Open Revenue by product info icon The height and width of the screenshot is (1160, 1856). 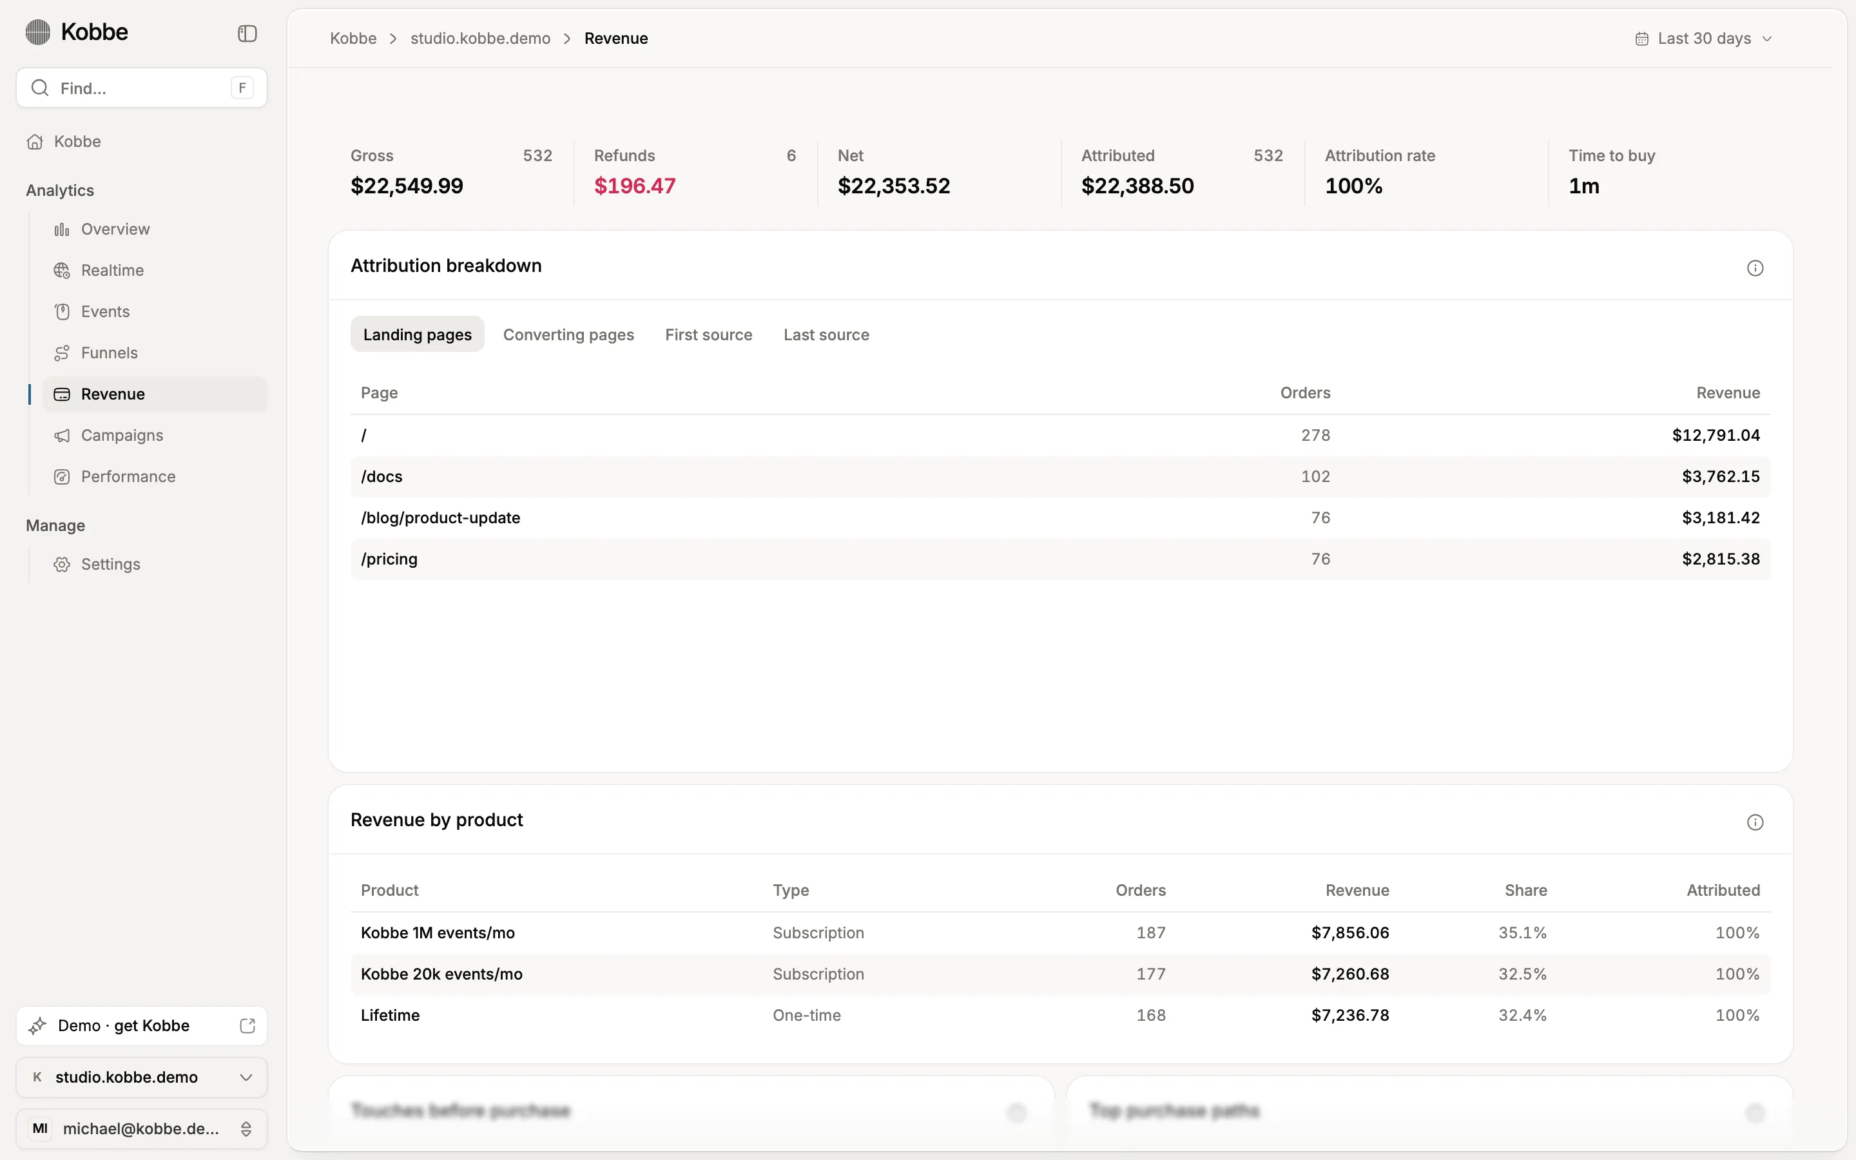[1755, 822]
